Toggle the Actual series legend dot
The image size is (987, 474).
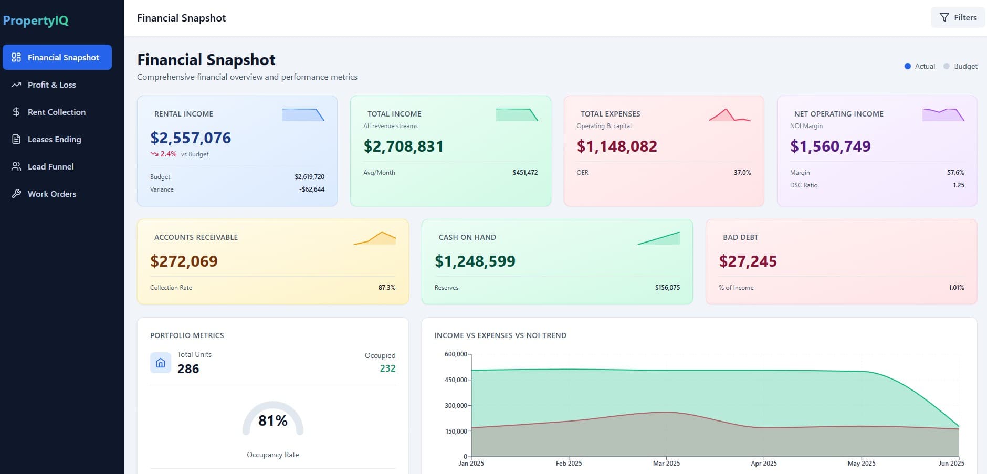tap(907, 66)
